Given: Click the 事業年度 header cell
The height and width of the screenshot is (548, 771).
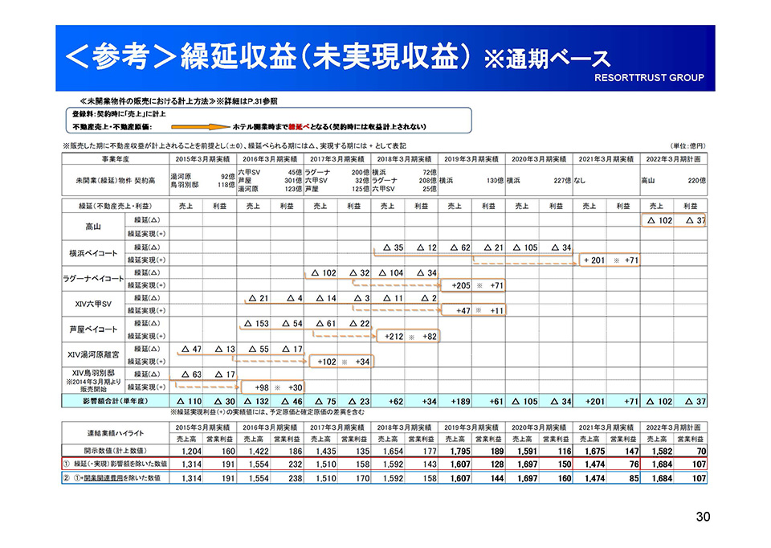Looking at the screenshot, I should click(116, 159).
